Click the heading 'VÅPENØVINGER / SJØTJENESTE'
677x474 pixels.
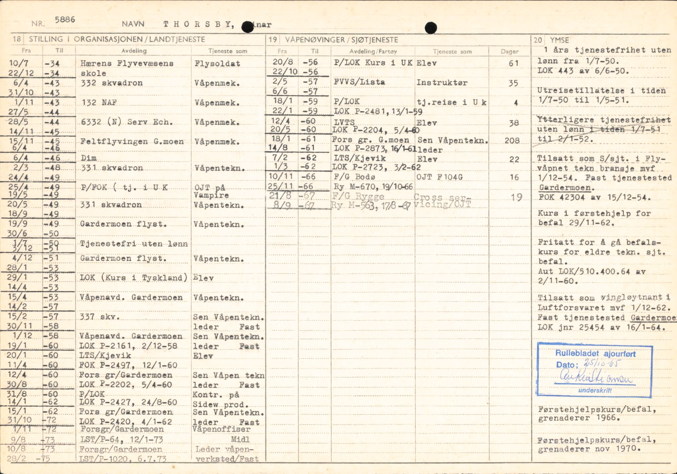[x=341, y=40]
